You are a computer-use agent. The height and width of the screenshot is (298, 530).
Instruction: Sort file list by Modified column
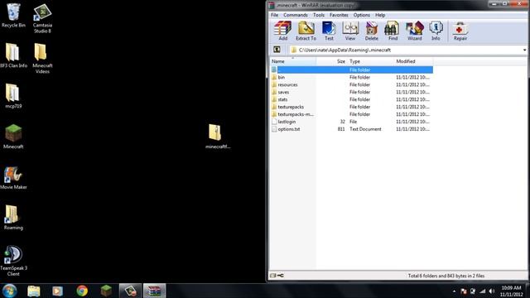coord(413,61)
